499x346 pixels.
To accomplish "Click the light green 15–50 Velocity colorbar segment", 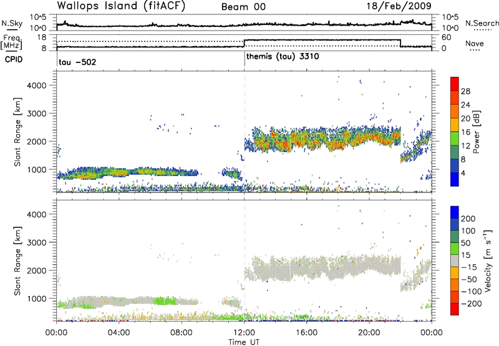I will [455, 249].
